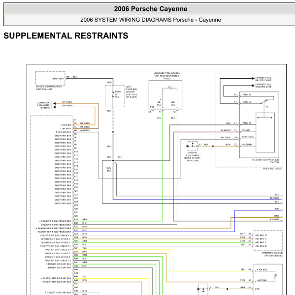The height and width of the screenshot is (295, 295).
Task: Click the 'DIAGNOSIS' terminal label
Action: click(248, 137)
